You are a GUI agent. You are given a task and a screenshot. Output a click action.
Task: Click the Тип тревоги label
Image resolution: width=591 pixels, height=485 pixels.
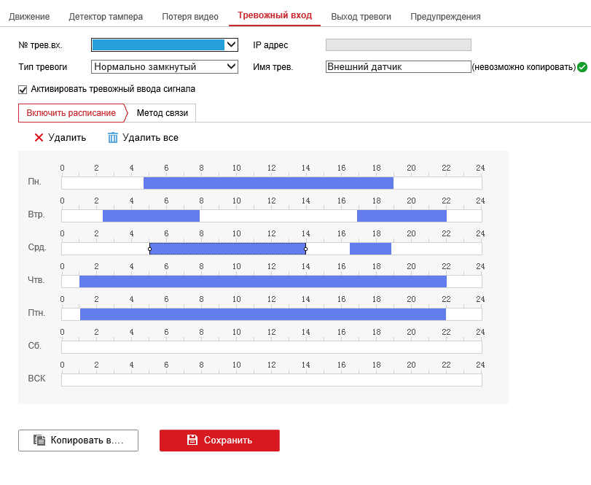pos(43,67)
